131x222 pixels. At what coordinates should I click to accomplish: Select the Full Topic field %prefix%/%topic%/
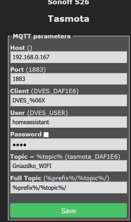[68, 187]
